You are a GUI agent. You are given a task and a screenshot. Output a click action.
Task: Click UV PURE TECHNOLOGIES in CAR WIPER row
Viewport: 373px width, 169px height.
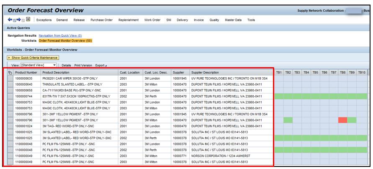[x=229, y=78]
